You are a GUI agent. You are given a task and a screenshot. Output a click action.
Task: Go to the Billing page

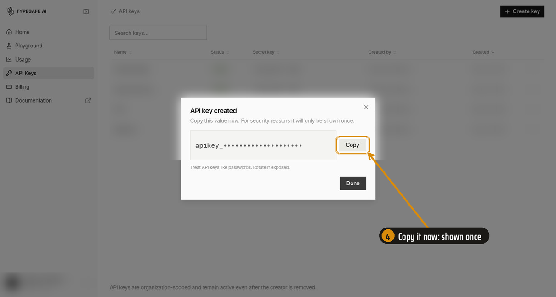48,86
